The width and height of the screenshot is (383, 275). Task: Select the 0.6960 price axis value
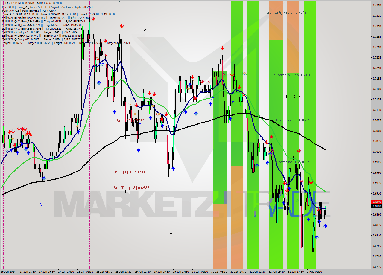[x=376, y=173]
